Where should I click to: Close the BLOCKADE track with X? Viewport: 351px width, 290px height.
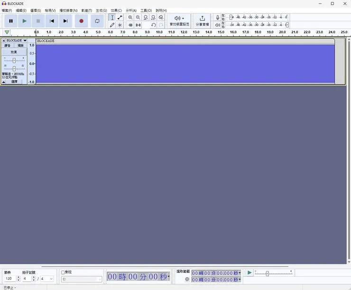[x=4, y=41]
